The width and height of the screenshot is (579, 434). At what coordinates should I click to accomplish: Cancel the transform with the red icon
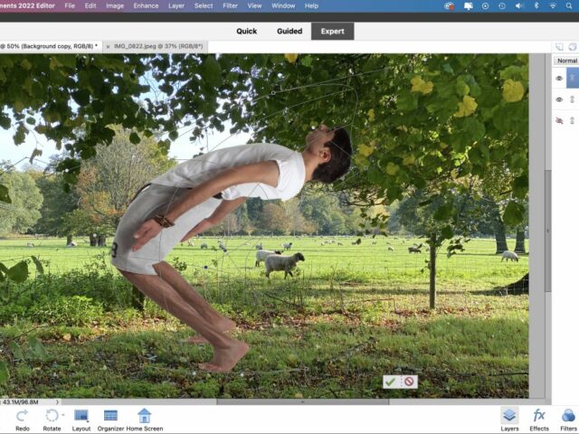(x=409, y=382)
